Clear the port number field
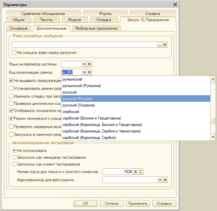 135,172
